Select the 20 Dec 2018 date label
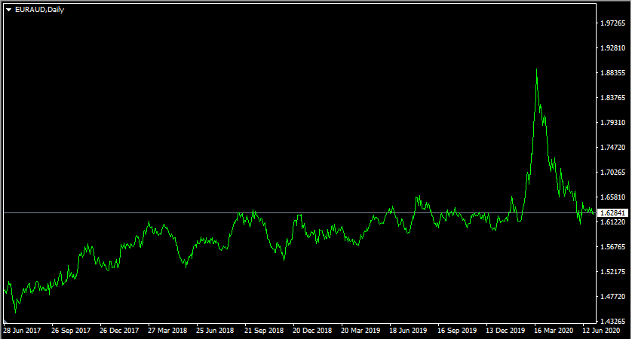This screenshot has width=632, height=339. tap(312, 331)
